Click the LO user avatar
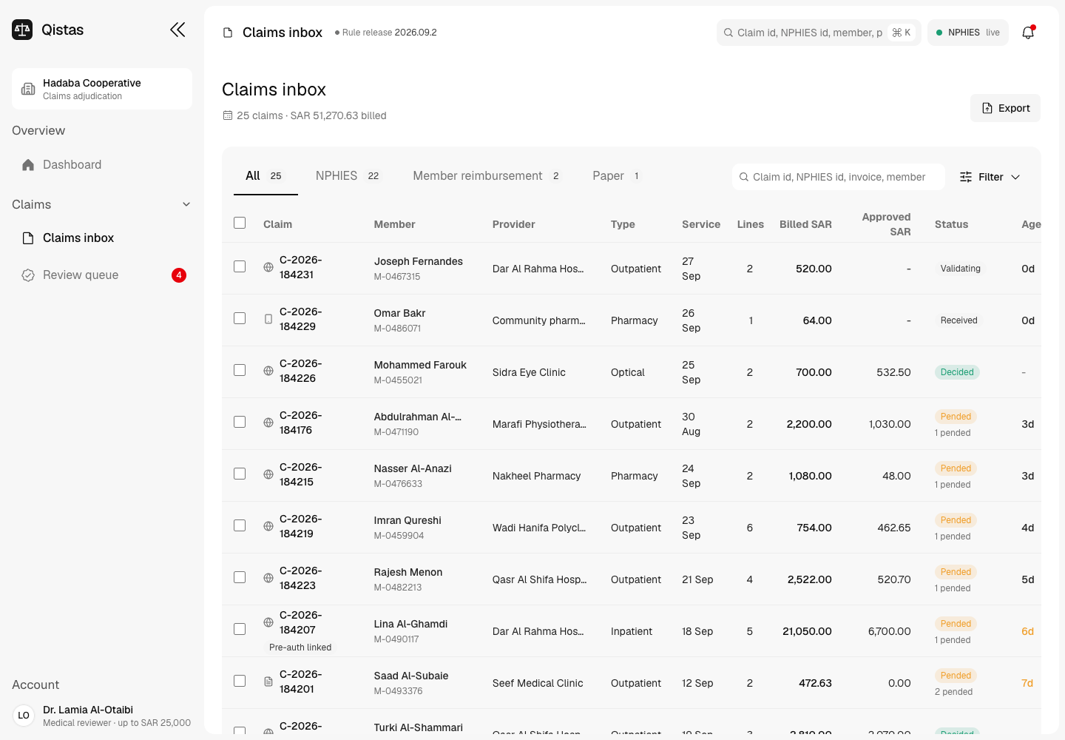 [x=24, y=716]
